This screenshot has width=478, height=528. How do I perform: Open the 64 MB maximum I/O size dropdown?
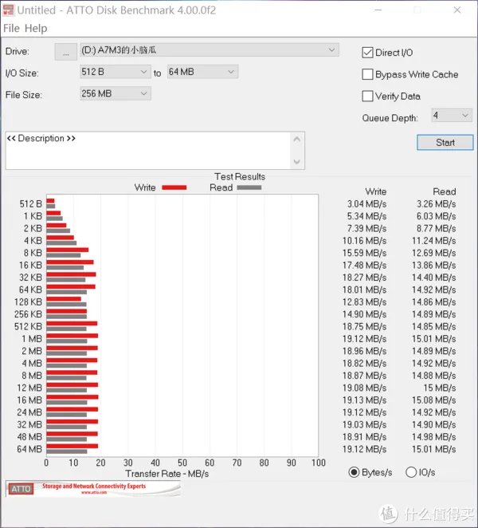tap(202, 72)
